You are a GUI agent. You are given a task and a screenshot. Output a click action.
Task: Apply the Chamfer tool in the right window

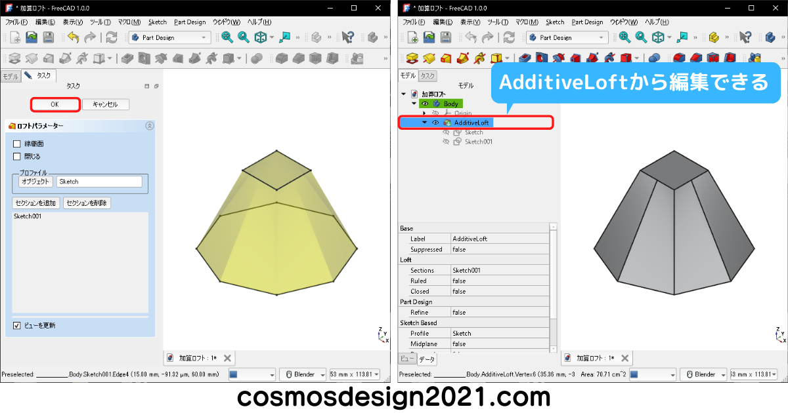coord(697,58)
